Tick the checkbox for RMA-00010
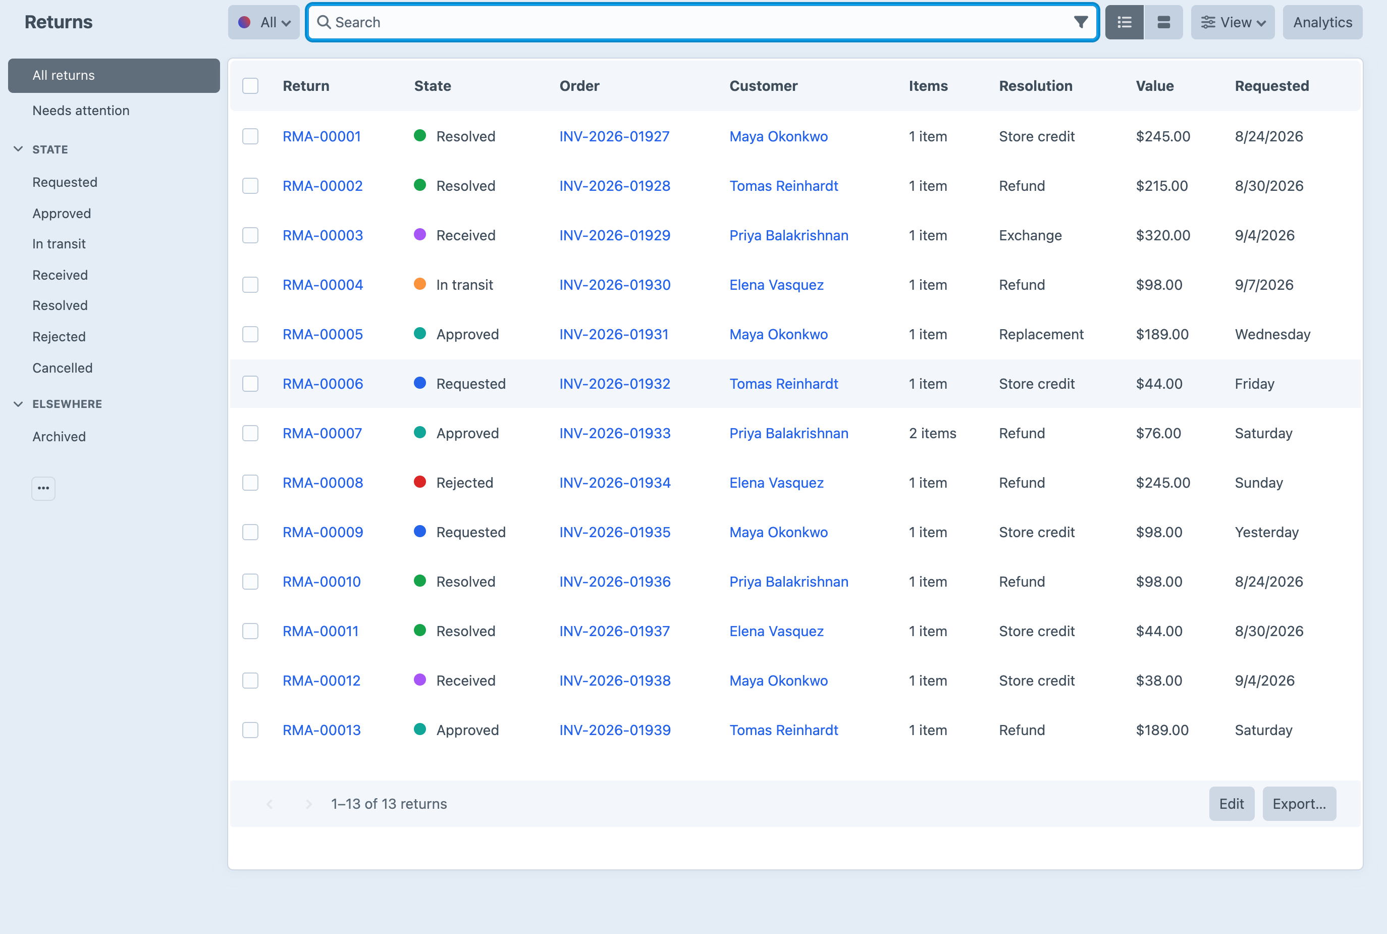The height and width of the screenshot is (934, 1387). [250, 582]
